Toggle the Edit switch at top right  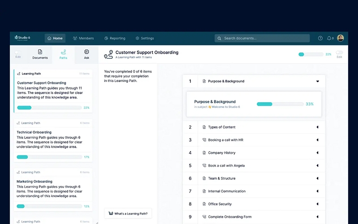pyautogui.click(x=339, y=52)
